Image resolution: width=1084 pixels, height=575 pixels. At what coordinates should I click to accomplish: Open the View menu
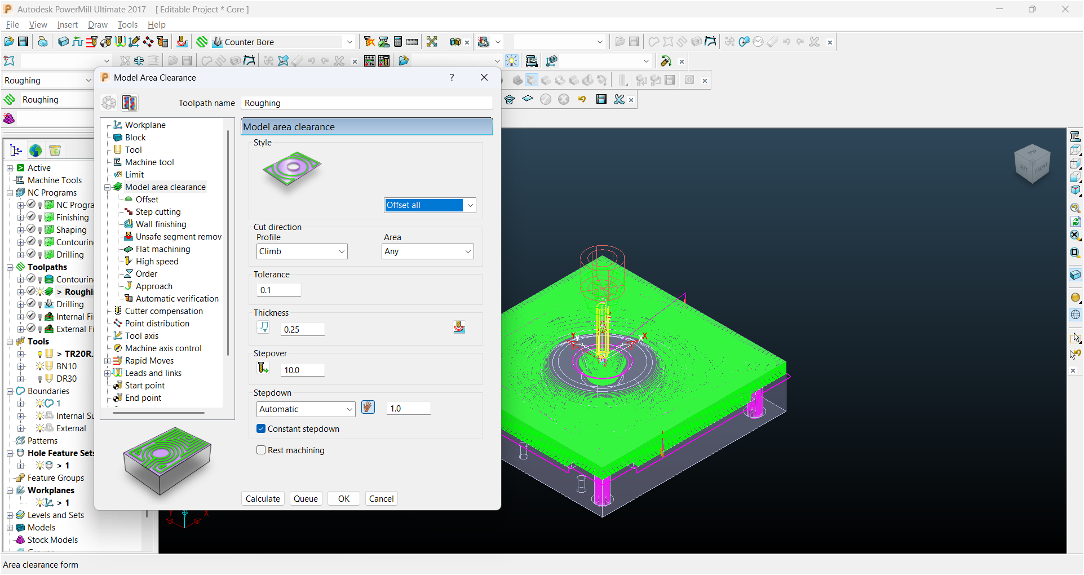(38, 25)
